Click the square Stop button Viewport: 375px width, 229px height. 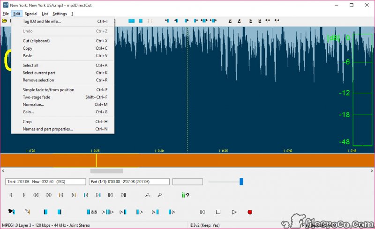coord(218,212)
